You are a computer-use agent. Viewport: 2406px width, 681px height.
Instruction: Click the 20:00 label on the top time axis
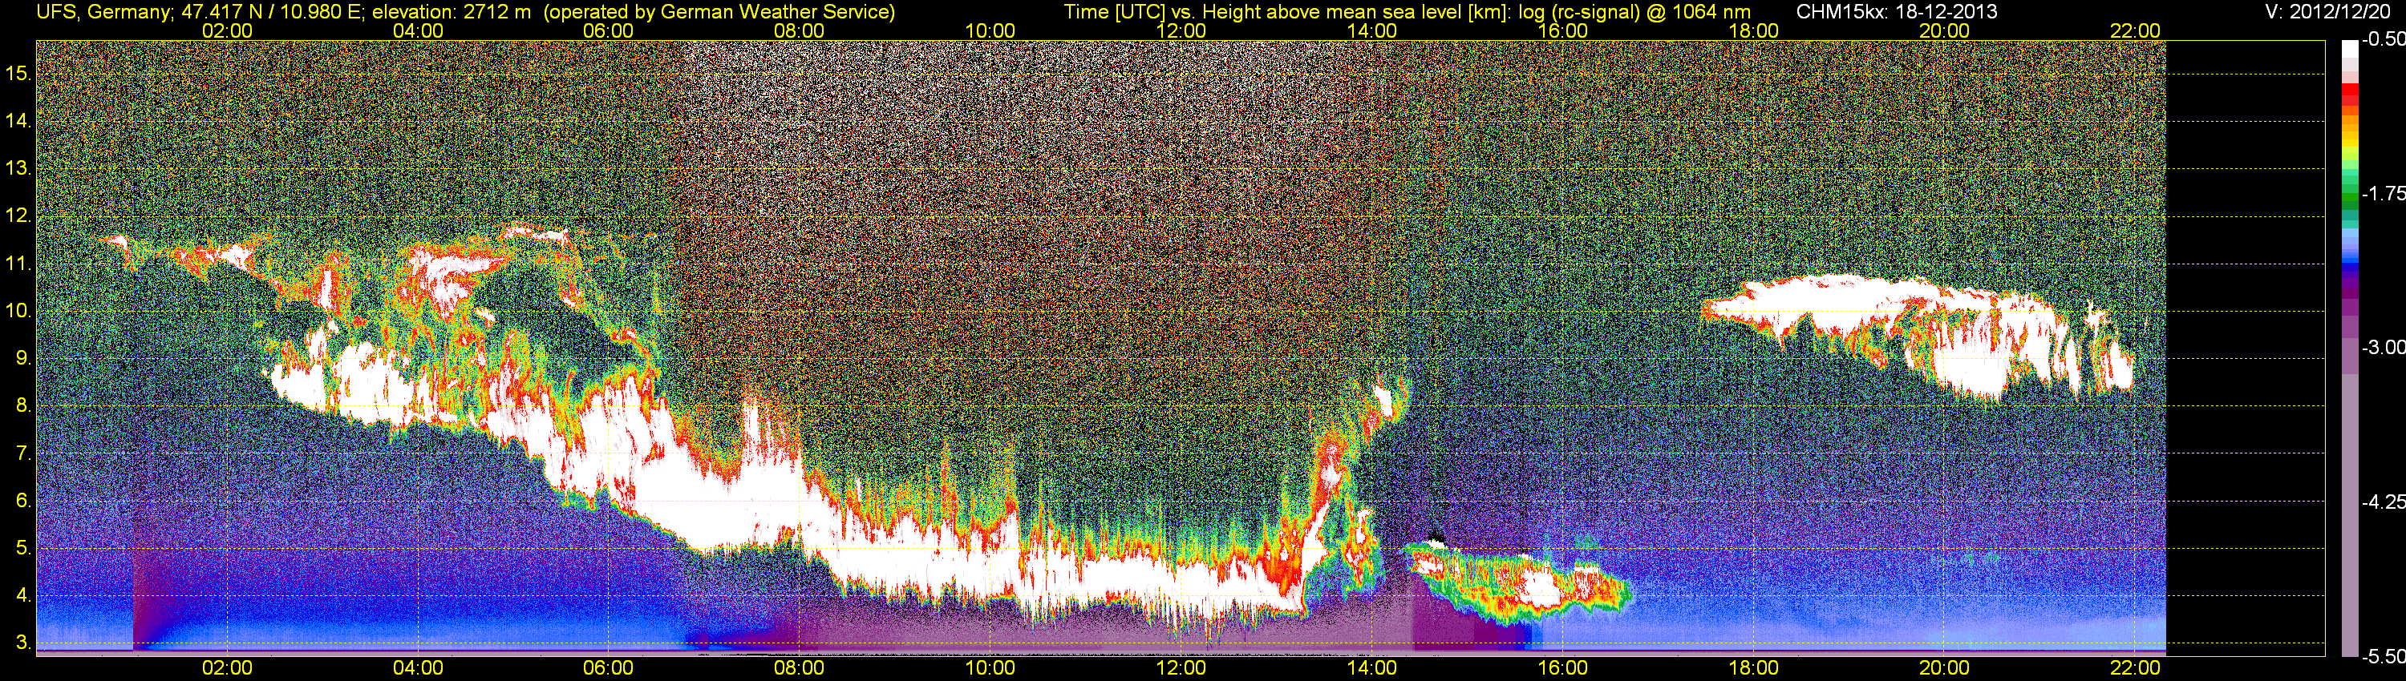coord(1945,30)
